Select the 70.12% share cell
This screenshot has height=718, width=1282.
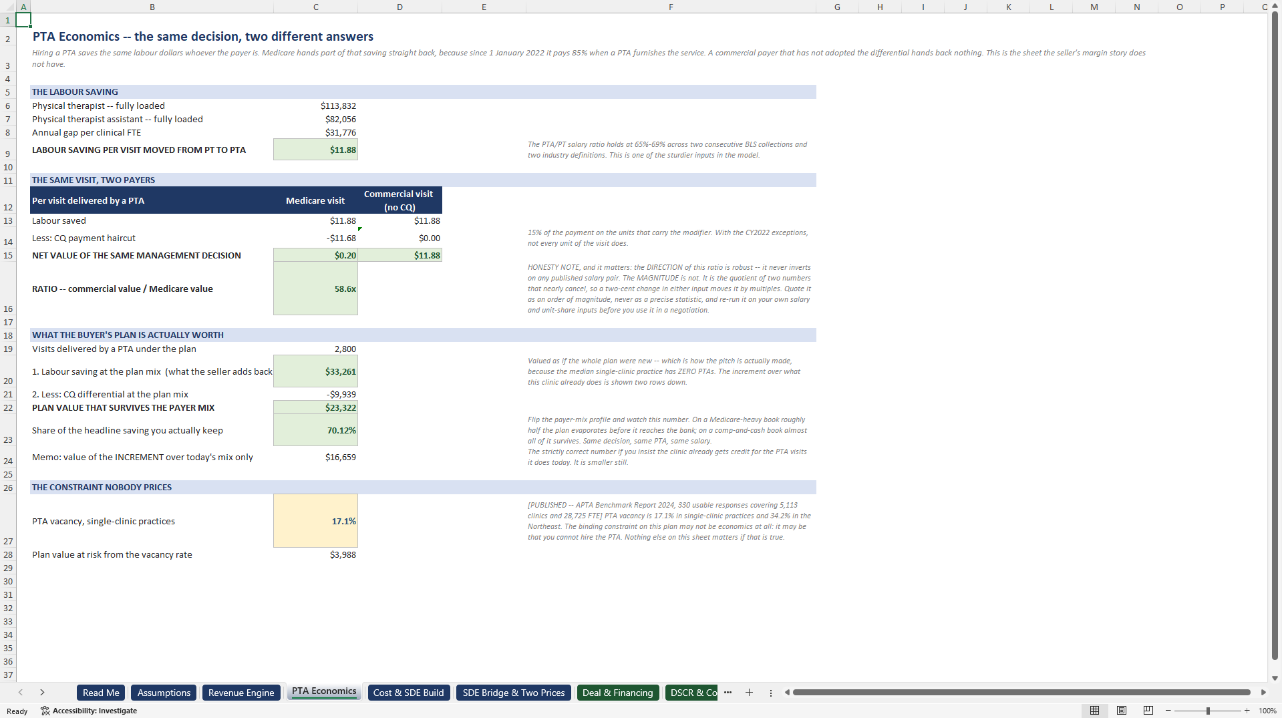click(x=315, y=430)
